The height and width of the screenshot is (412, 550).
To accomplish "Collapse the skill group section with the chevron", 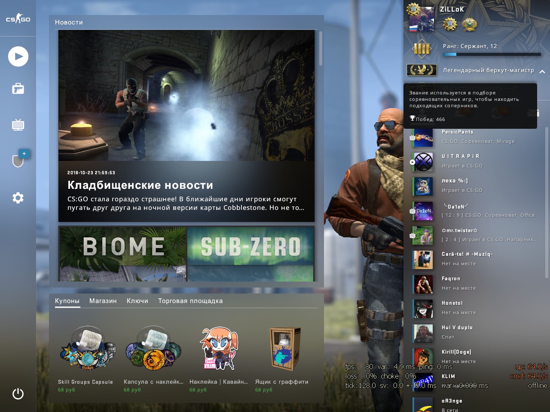I will (x=542, y=72).
